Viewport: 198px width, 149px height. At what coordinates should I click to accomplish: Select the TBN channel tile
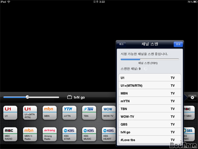point(89,113)
